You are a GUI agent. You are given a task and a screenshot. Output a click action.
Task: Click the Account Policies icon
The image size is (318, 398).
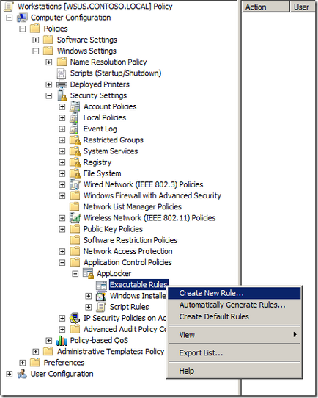pos(75,106)
